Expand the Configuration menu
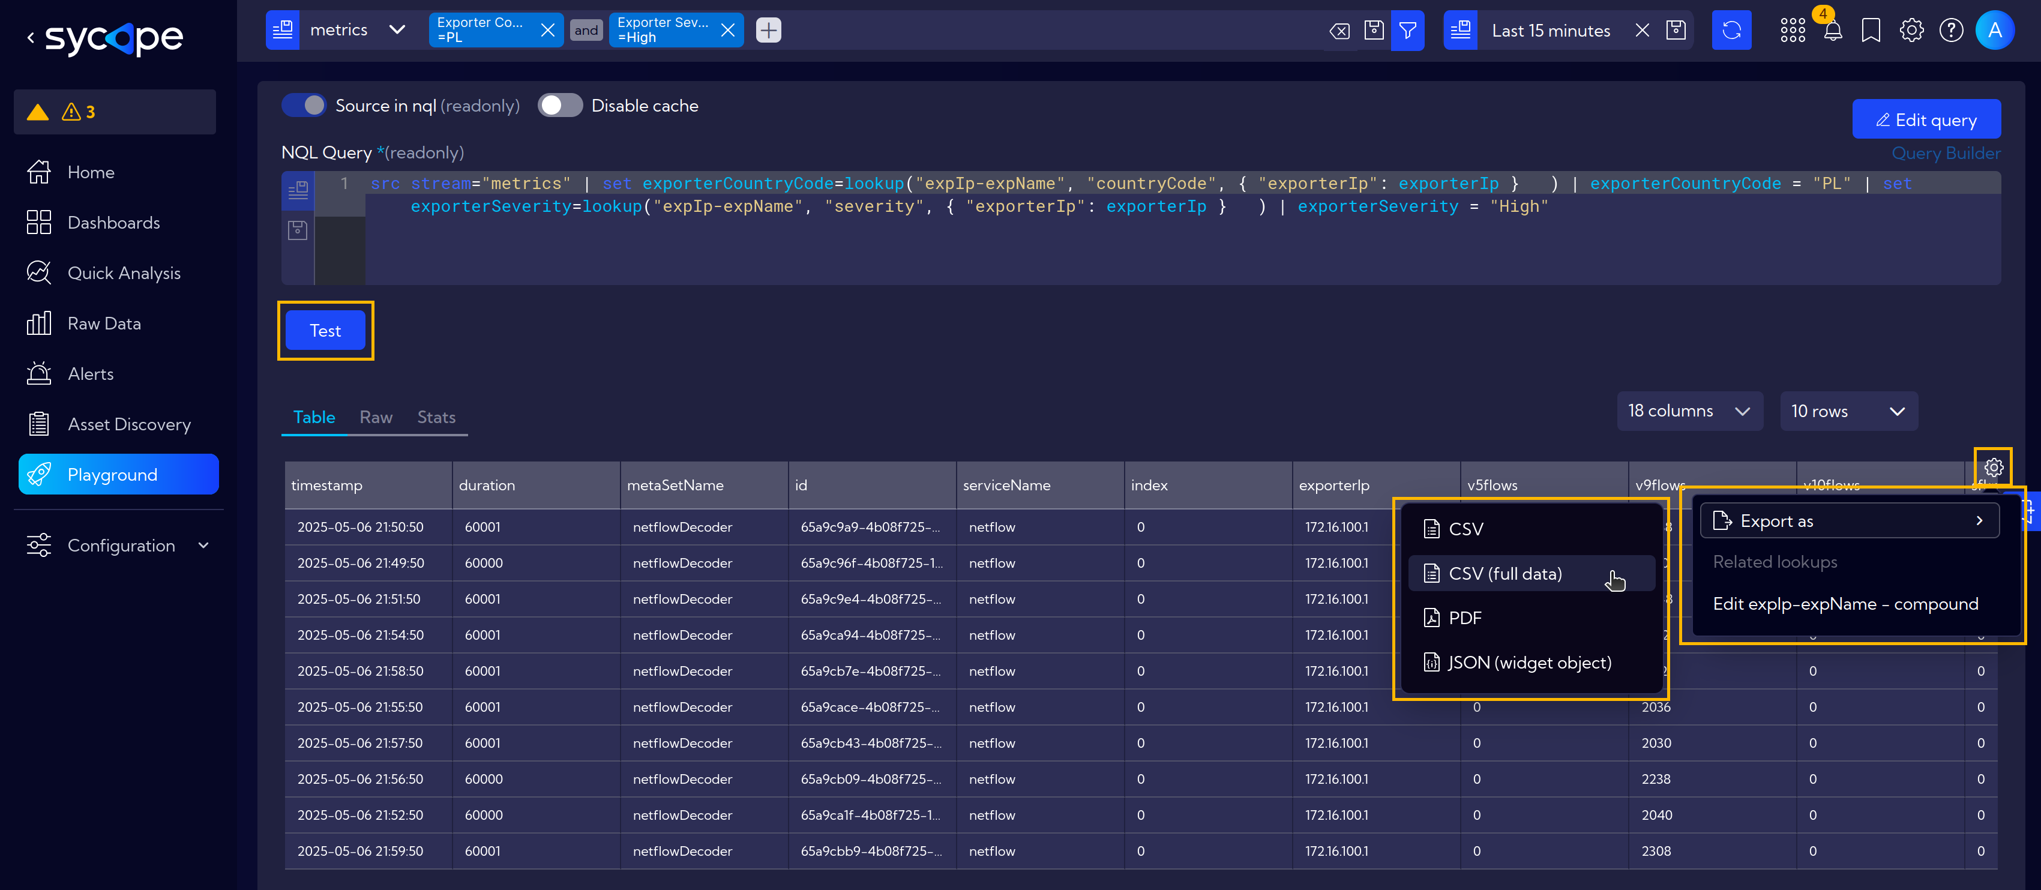The height and width of the screenshot is (890, 2041). [x=118, y=546]
